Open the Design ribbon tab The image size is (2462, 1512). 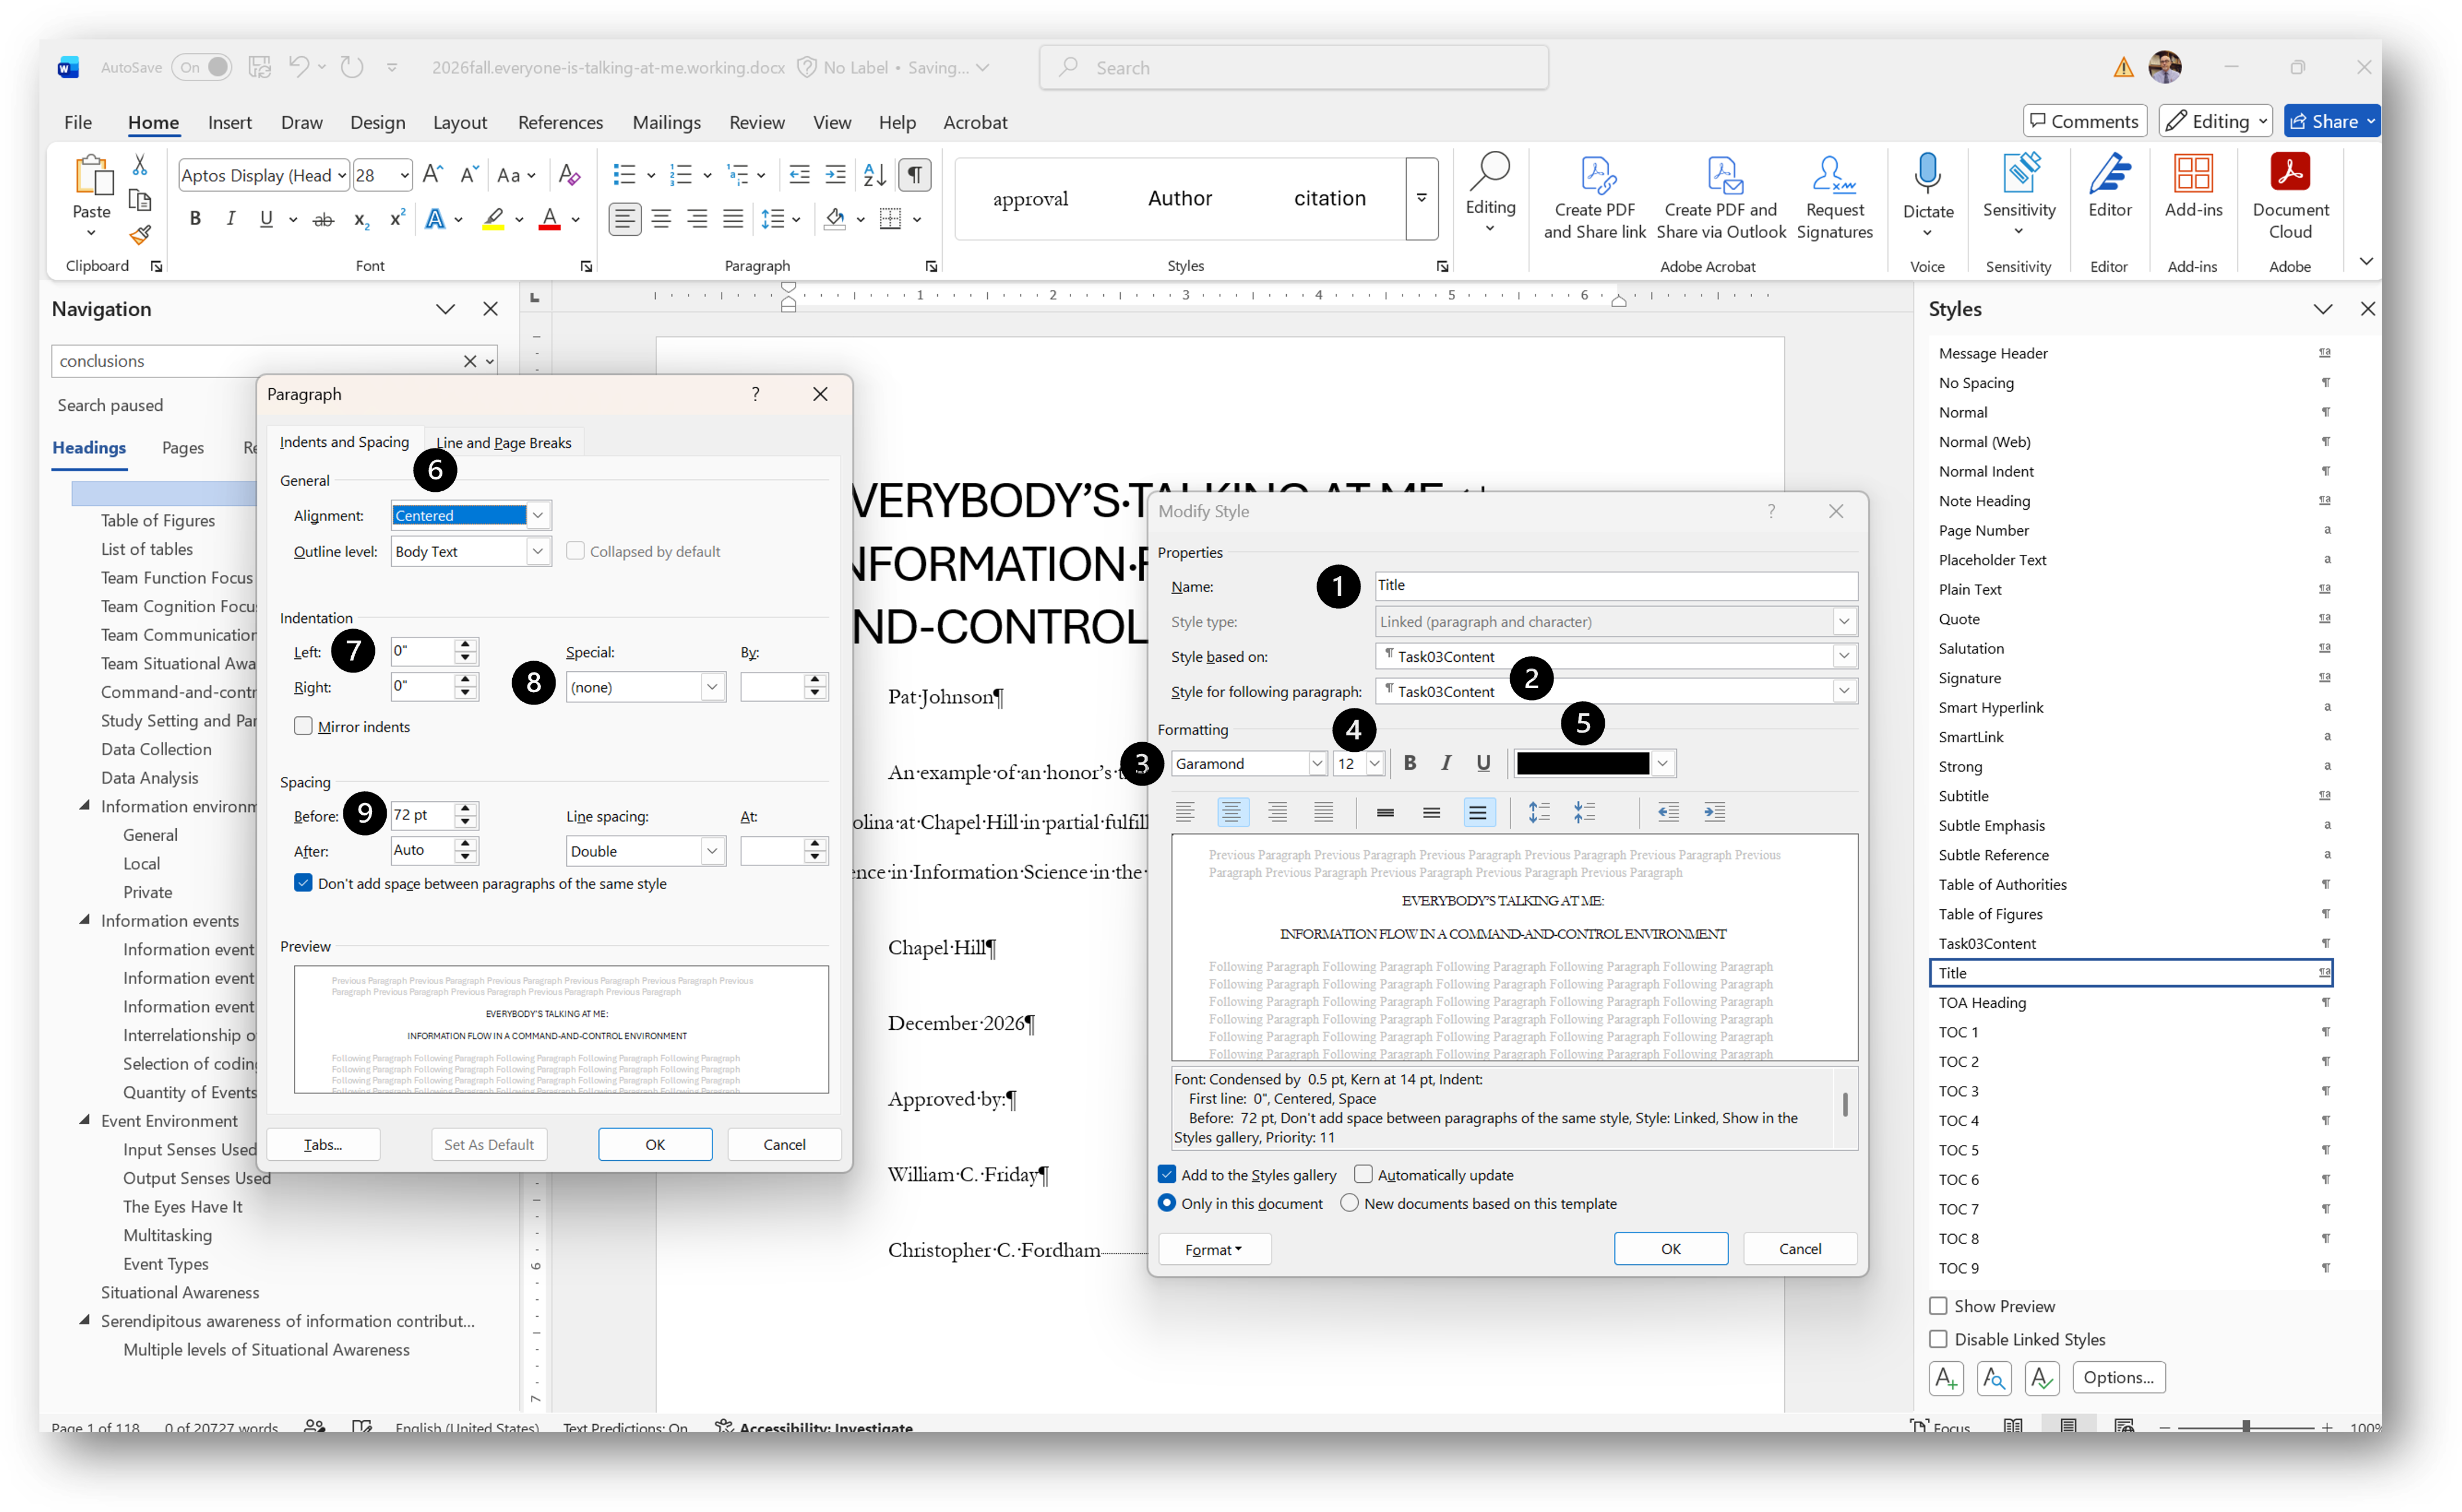pyautogui.click(x=377, y=122)
